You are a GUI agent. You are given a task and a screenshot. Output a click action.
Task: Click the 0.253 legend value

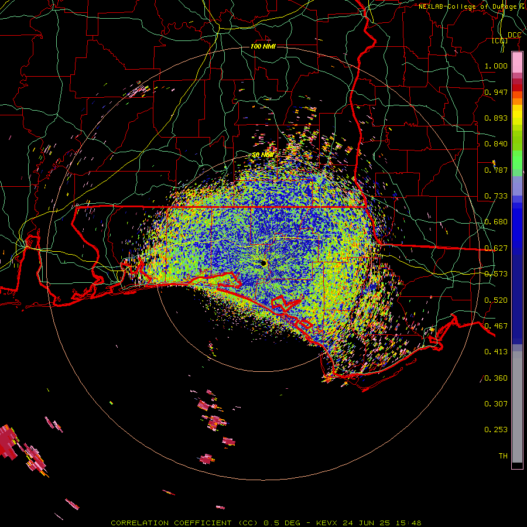coord(496,430)
